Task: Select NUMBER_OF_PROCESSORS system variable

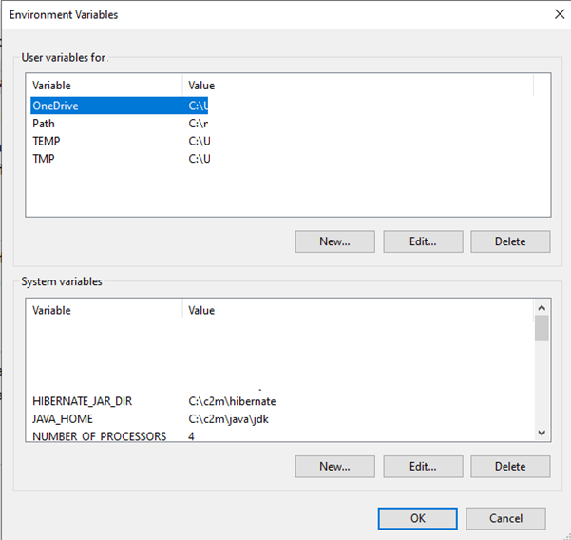Action: [x=100, y=435]
